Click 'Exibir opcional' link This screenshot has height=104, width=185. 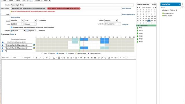point(127,8)
